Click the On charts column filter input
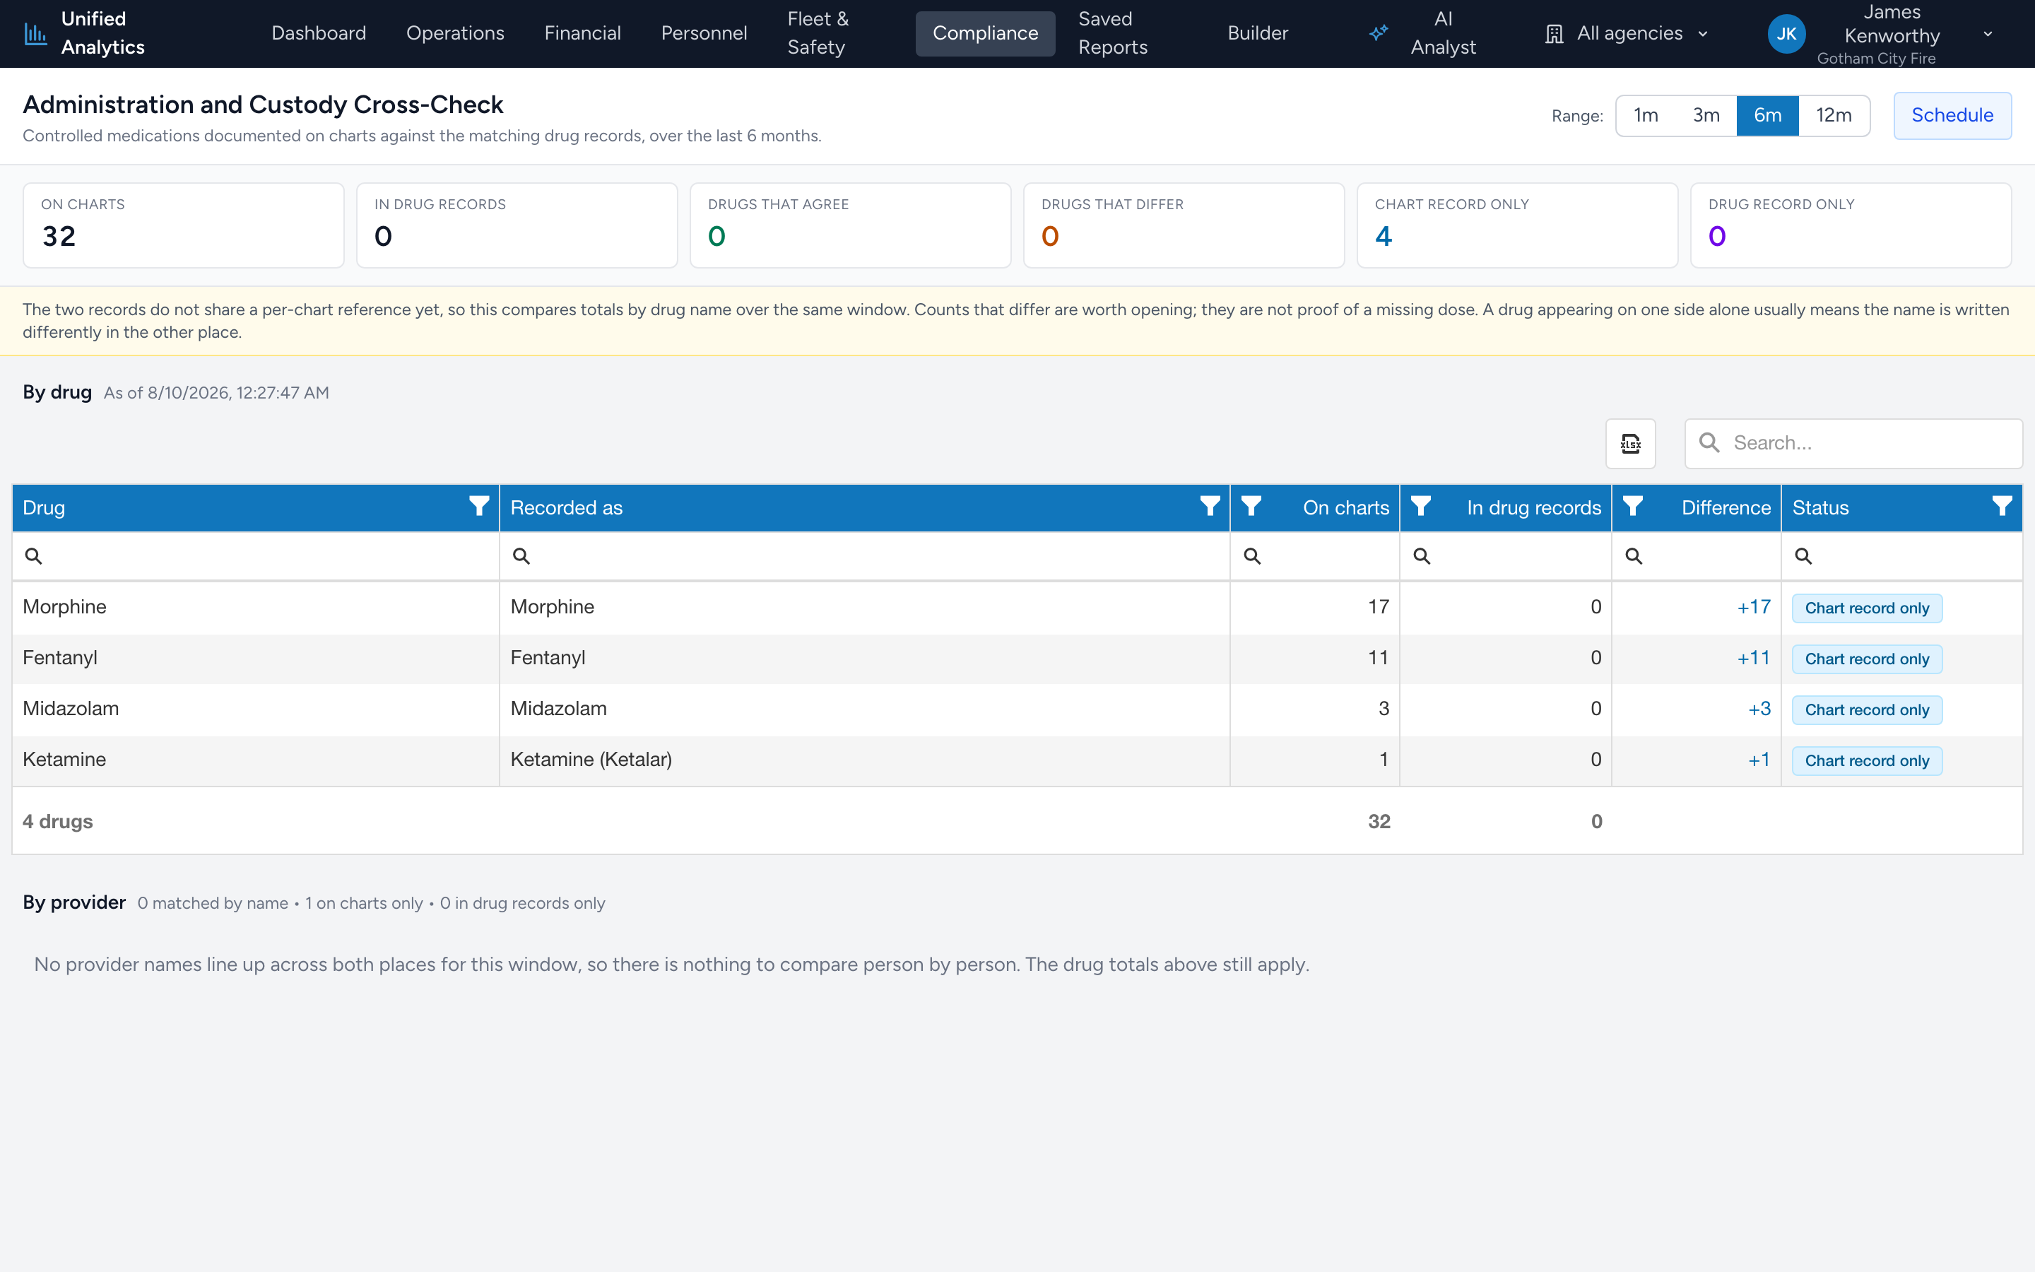This screenshot has width=2035, height=1272. click(x=1315, y=556)
